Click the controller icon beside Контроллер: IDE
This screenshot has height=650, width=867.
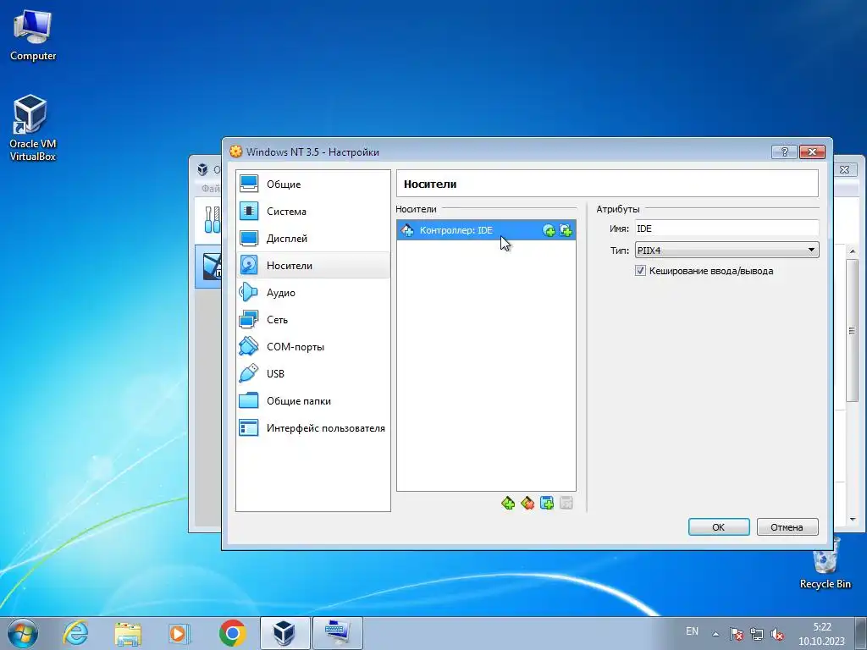(x=407, y=230)
